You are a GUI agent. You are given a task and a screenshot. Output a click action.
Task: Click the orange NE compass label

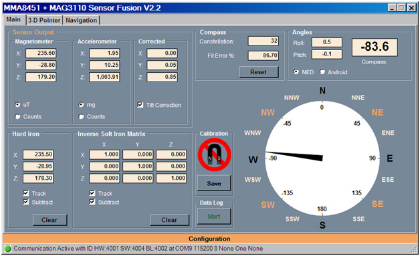point(377,112)
